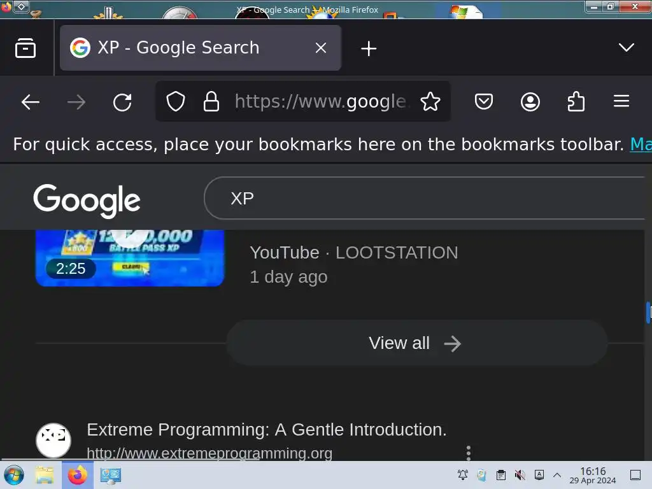
Task: Close the XP - Google Search tab
Action: 321,48
